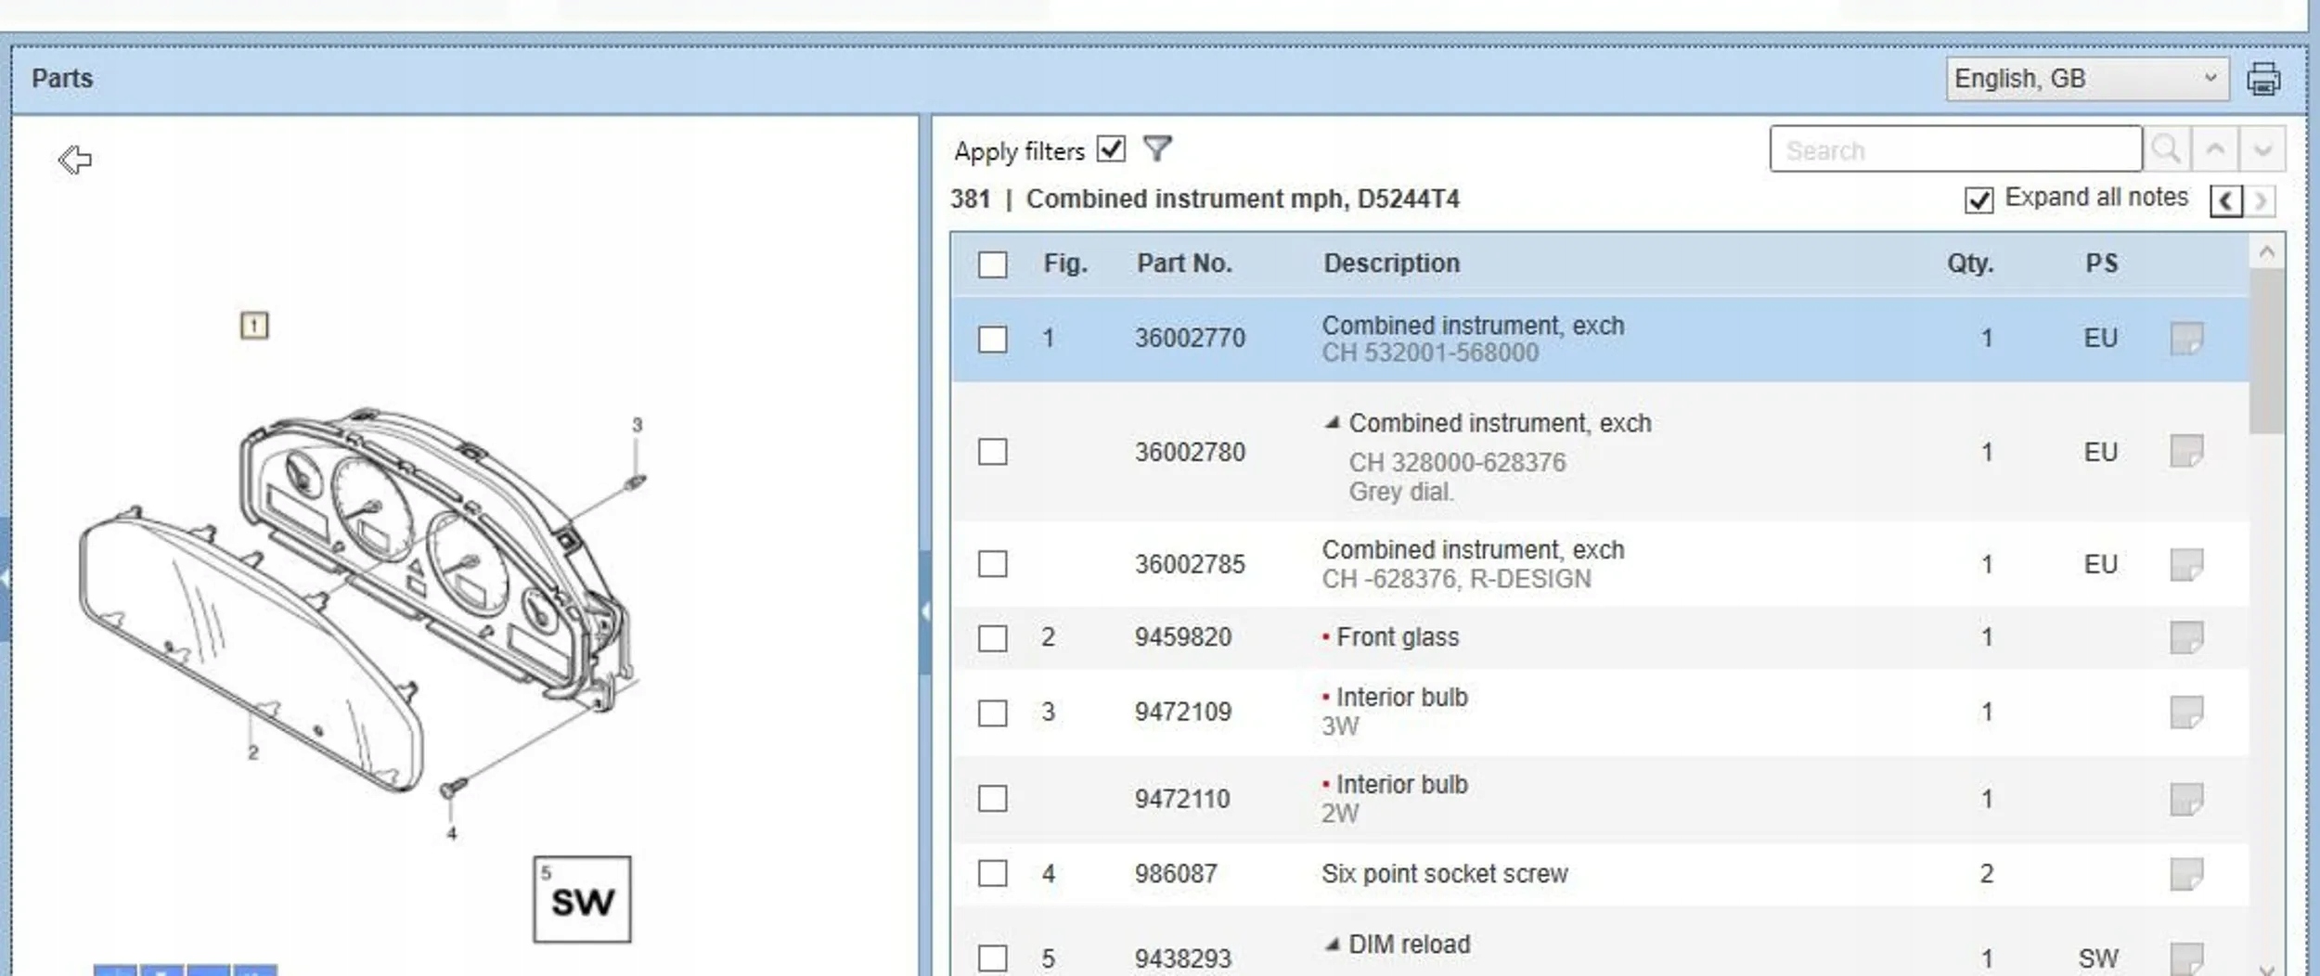
Task: Open note icon for Front glass row
Action: 2186,637
